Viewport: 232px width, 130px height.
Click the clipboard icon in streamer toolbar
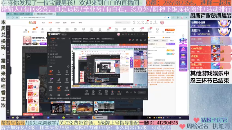pos(92,29)
